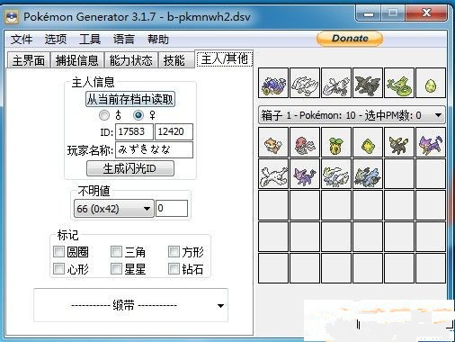Image resolution: width=455 pixels, height=342 pixels.
Task: Select the blue-gray Pokémon in second box row
Action: 368,174
